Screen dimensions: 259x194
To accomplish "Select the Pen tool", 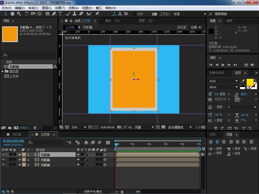I will (54, 14).
